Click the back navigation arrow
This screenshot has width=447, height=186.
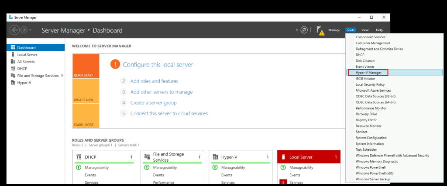point(14,30)
